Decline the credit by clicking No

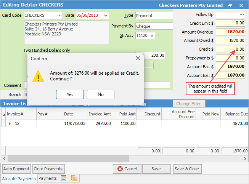(x=101, y=94)
